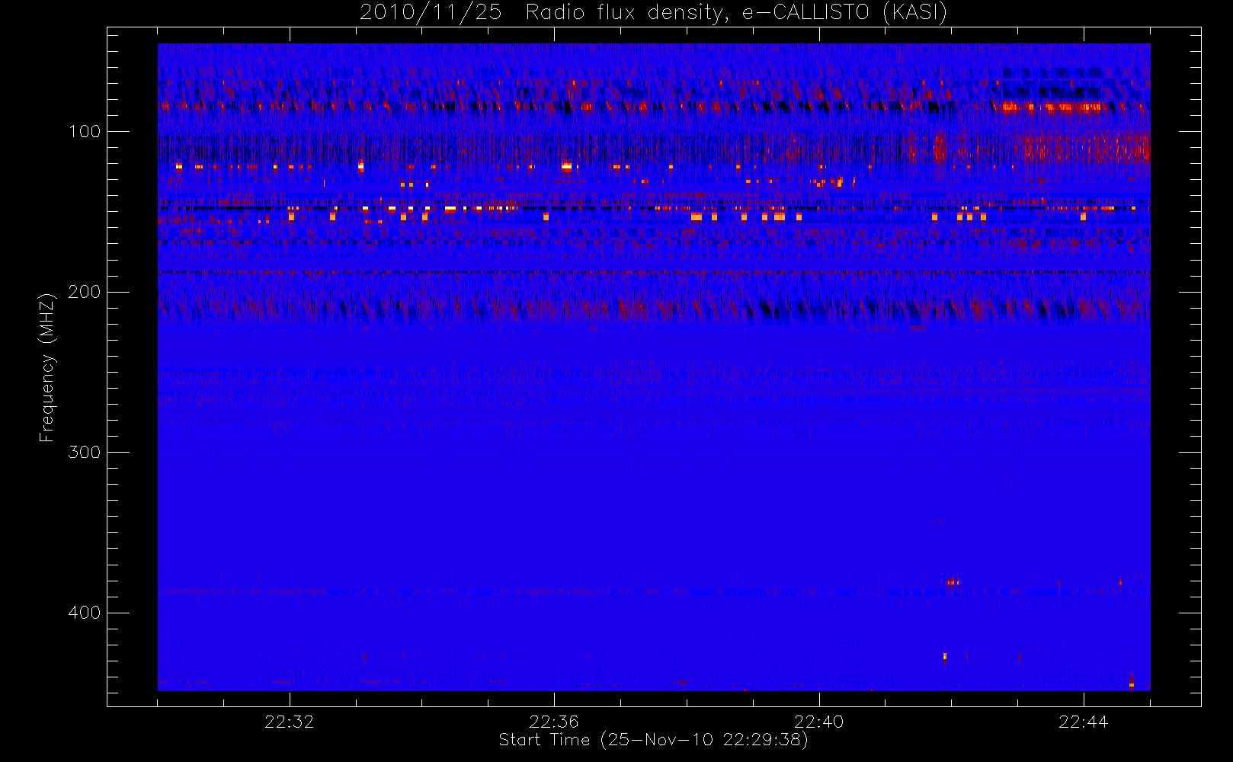The image size is (1233, 762).
Task: Select the 200 frequency tick label
Action: pos(85,292)
